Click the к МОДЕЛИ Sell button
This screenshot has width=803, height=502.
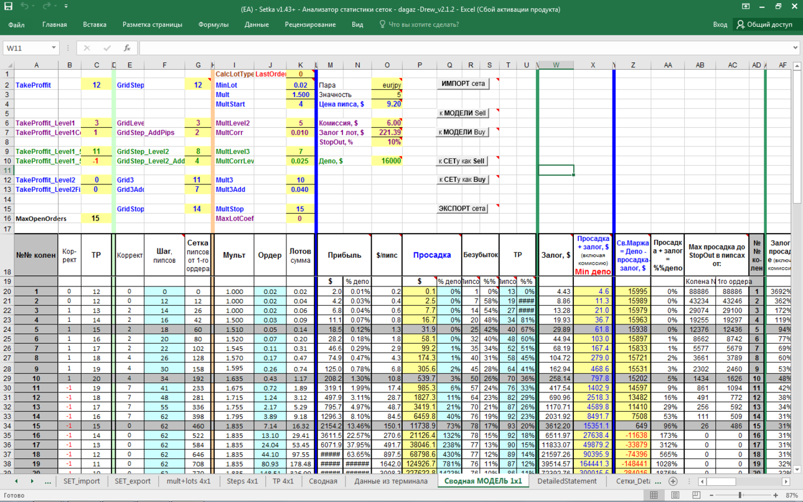pos(463,113)
